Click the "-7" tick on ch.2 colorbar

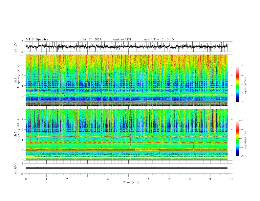click(242, 156)
